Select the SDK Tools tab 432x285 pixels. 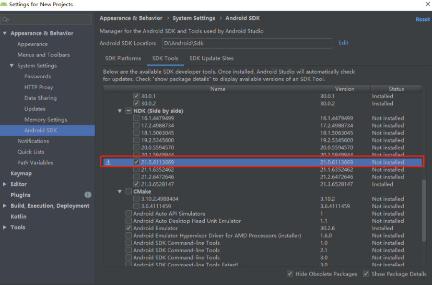pos(165,58)
